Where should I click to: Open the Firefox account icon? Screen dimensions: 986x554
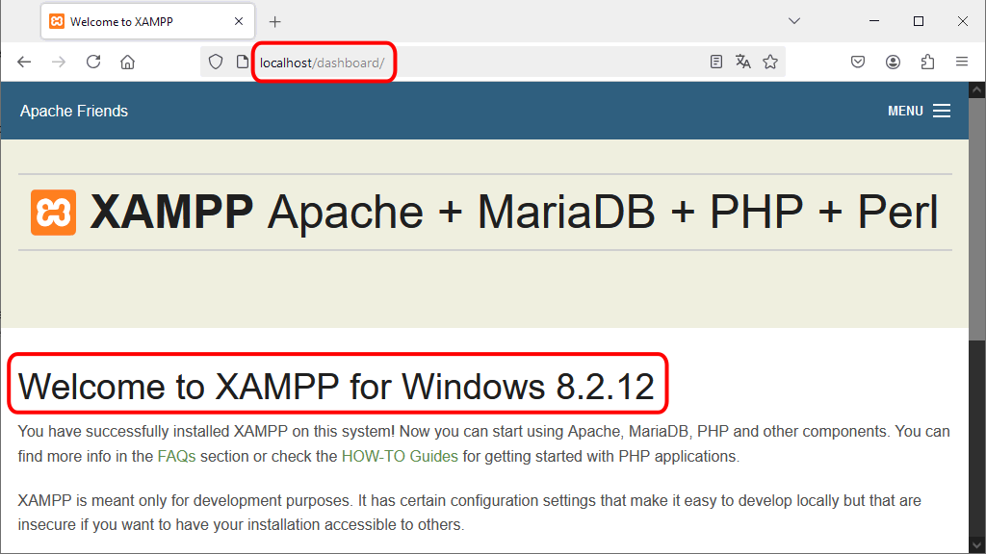pyautogui.click(x=893, y=62)
